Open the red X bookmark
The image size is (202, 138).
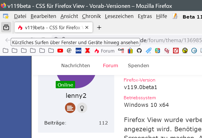coord(87,51)
